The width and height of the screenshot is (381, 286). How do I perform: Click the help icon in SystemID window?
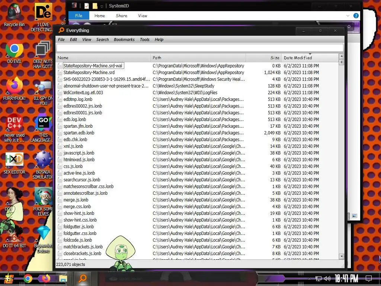(x=356, y=16)
